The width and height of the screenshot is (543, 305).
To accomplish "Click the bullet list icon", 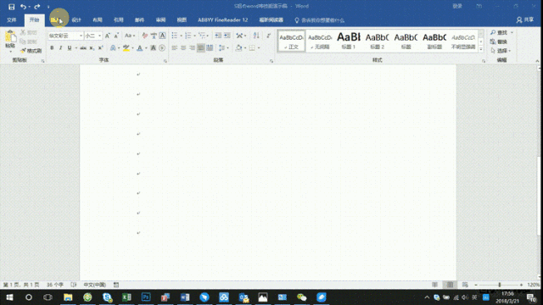I will [x=175, y=36].
